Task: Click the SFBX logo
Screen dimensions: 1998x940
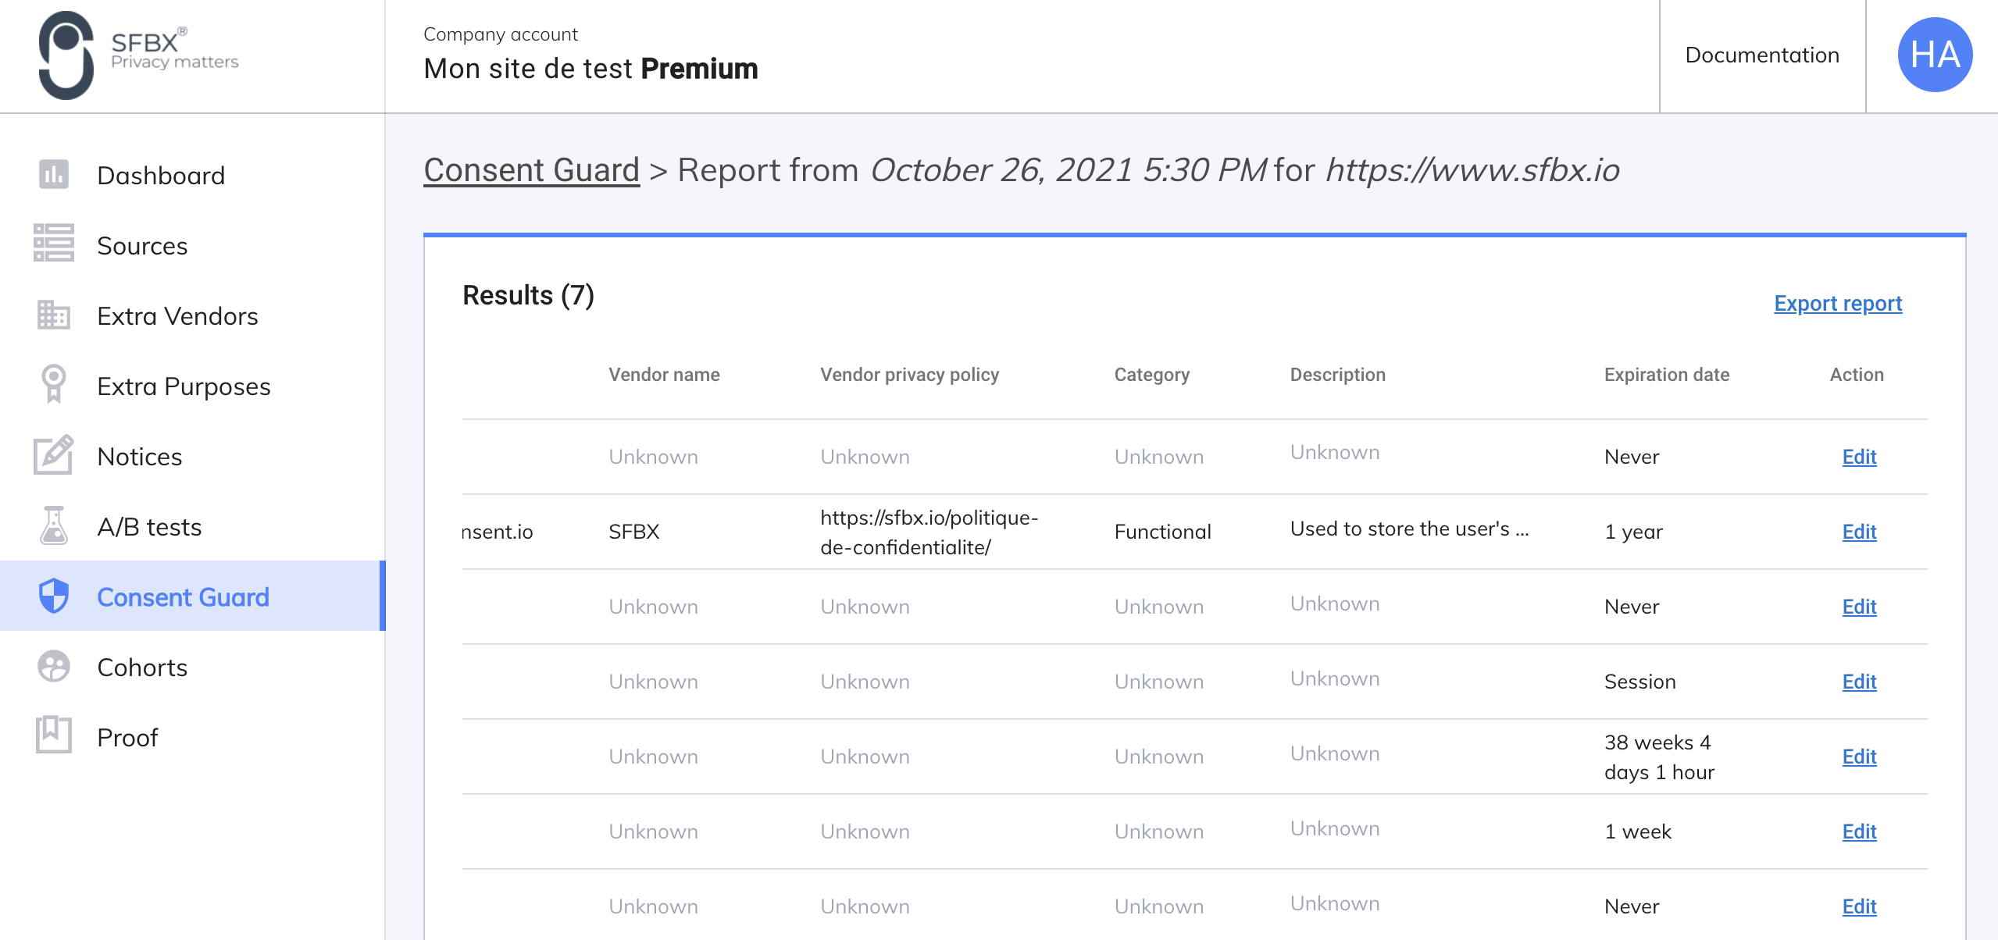Action: [x=137, y=55]
